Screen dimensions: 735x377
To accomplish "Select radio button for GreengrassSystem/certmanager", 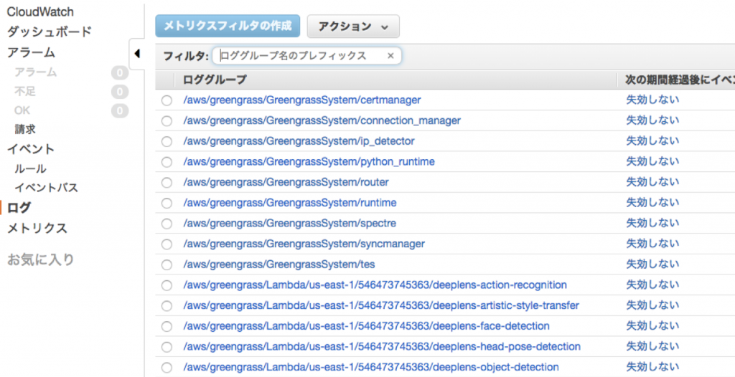I will (167, 100).
